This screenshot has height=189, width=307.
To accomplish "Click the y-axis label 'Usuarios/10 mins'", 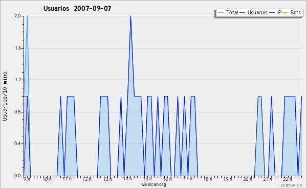I will 5,97.
